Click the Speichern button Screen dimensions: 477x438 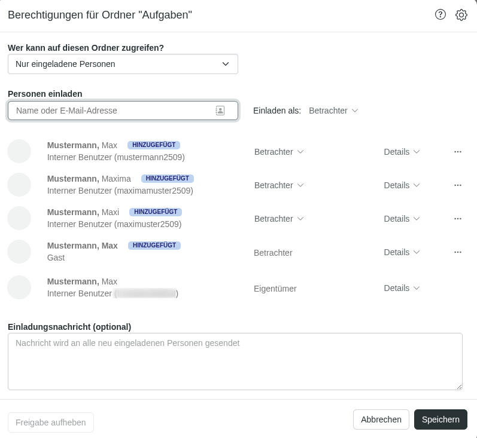click(440, 419)
